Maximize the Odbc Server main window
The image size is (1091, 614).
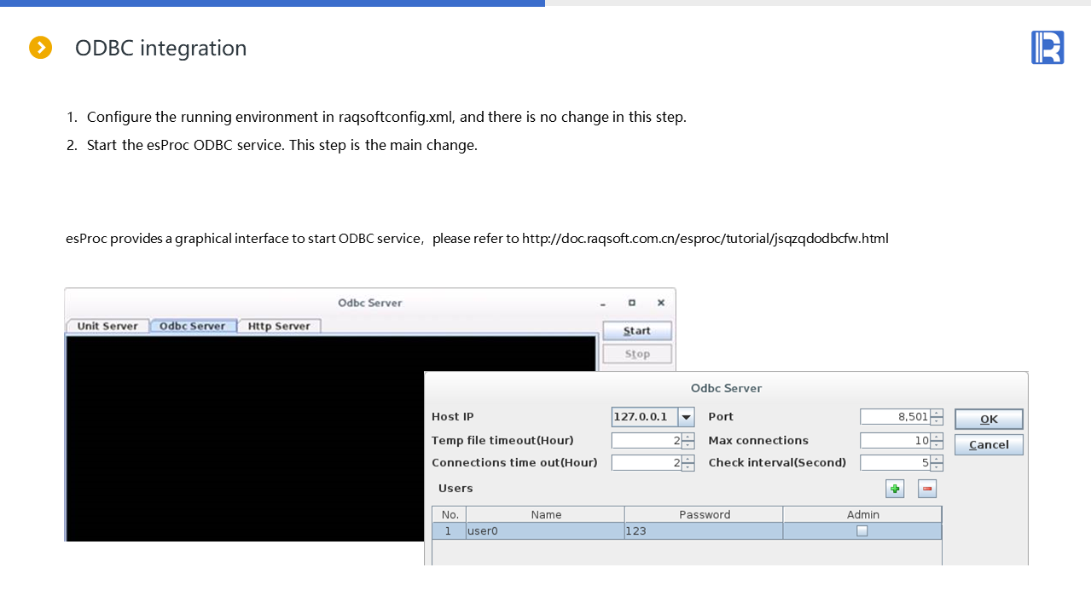point(632,303)
